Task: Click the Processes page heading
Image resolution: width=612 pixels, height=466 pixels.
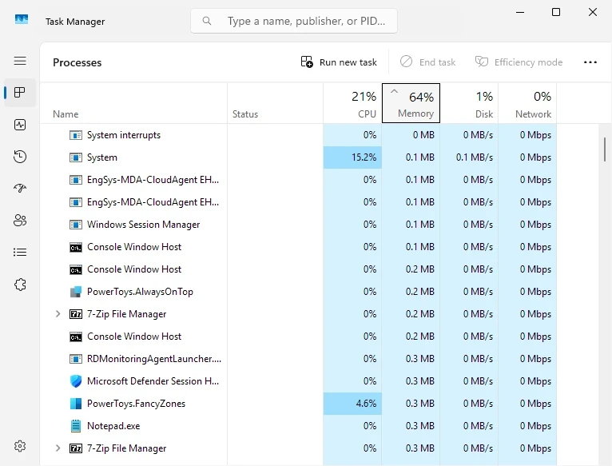Action: (x=77, y=62)
